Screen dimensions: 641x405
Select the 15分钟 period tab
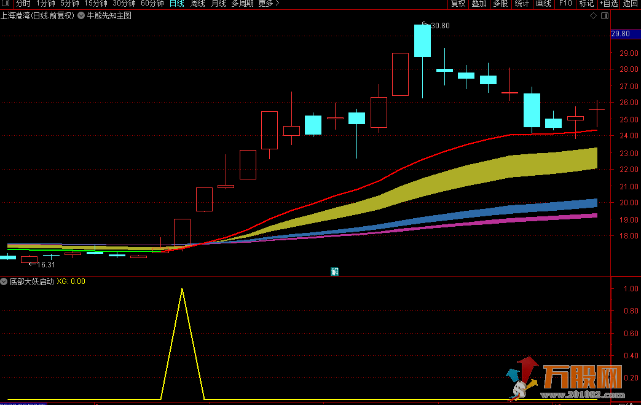click(95, 4)
